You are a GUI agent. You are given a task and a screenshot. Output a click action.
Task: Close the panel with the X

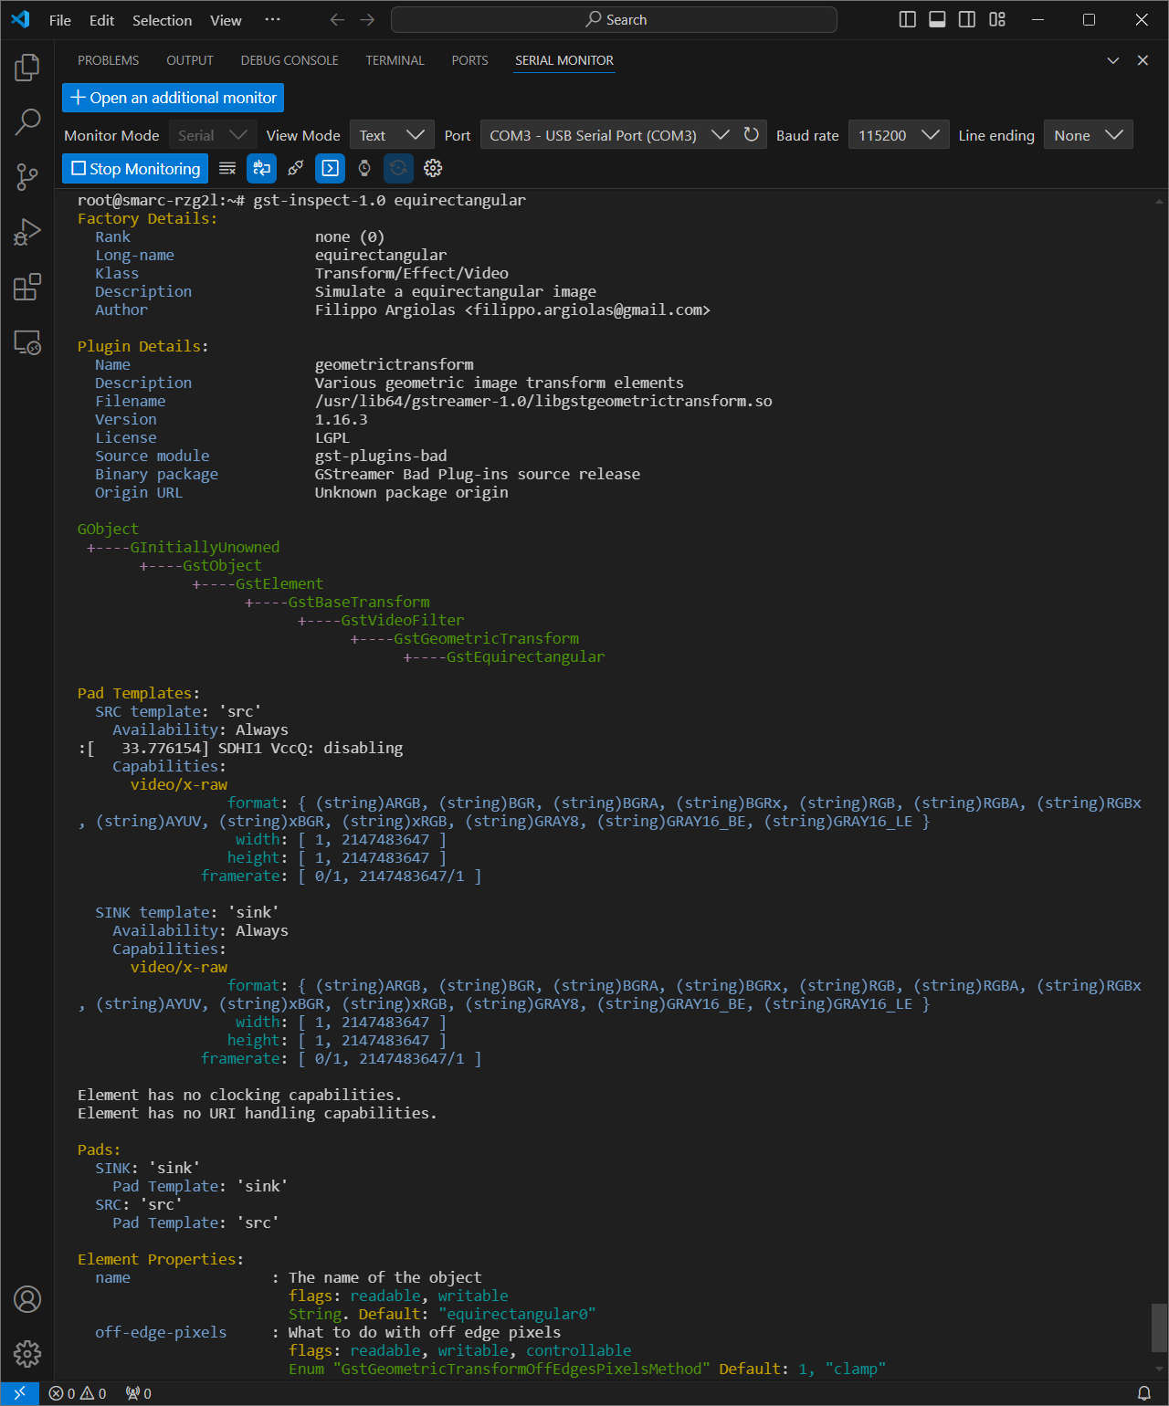(x=1143, y=60)
